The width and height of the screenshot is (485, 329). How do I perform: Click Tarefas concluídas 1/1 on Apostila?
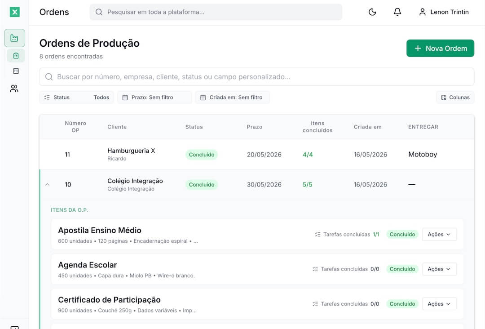[x=347, y=234]
